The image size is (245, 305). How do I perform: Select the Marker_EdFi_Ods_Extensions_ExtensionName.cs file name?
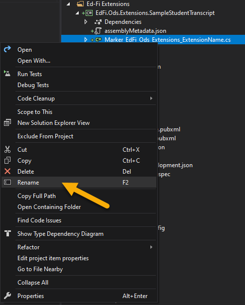[167, 40]
